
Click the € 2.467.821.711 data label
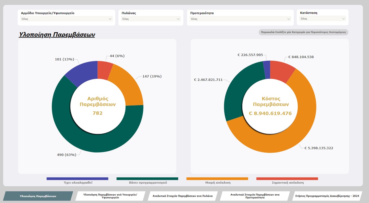208,80
